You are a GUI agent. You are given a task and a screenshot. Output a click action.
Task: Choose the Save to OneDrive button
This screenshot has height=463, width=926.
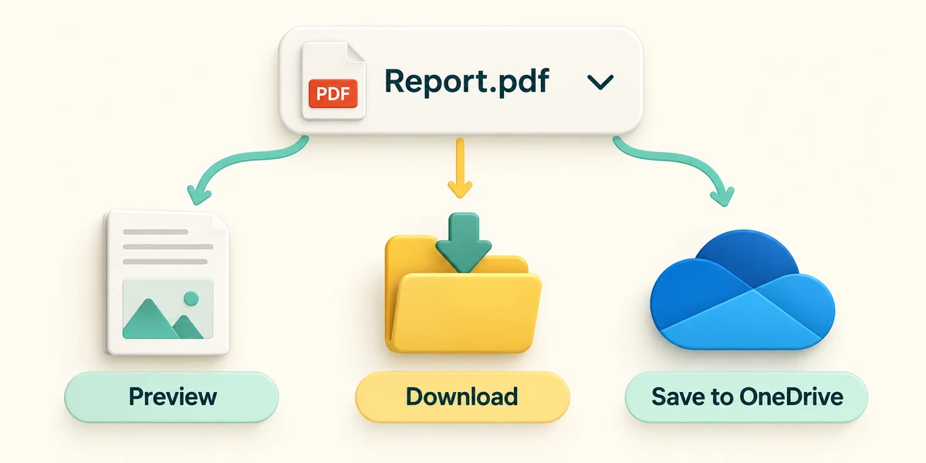point(746,397)
